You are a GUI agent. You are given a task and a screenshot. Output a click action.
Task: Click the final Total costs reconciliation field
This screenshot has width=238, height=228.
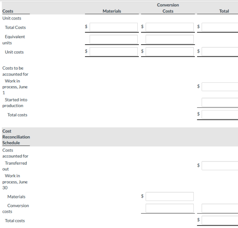coord(220,220)
